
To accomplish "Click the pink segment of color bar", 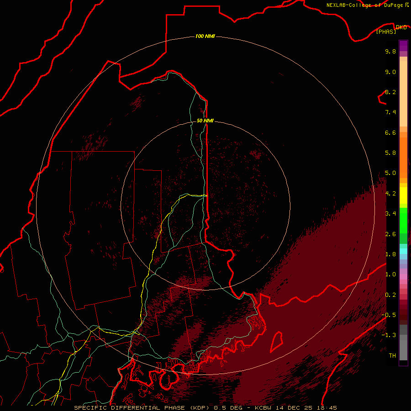I will (403, 277).
